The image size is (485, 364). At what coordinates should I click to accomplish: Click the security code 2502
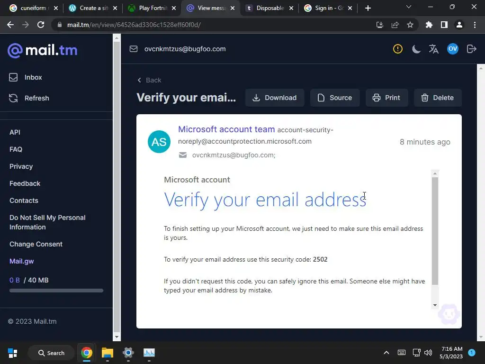point(320,259)
